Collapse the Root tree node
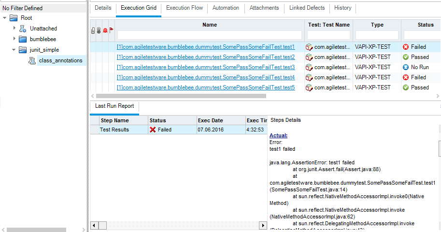Viewport: 441px width, 232px height. coord(5,18)
